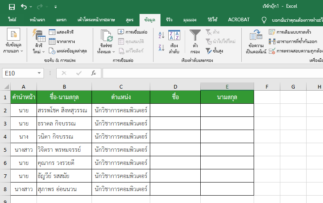Select column B header
Screen dimensions: 323x203
(64, 87)
